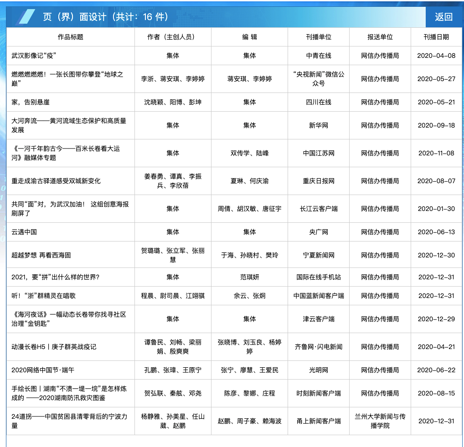Click authors 沈晓颖、阳博、彭坤

[x=173, y=102]
